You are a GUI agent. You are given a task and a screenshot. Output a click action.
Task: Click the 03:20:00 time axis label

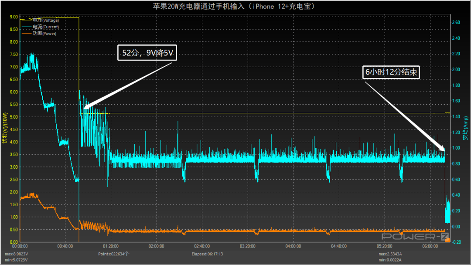[248, 246]
